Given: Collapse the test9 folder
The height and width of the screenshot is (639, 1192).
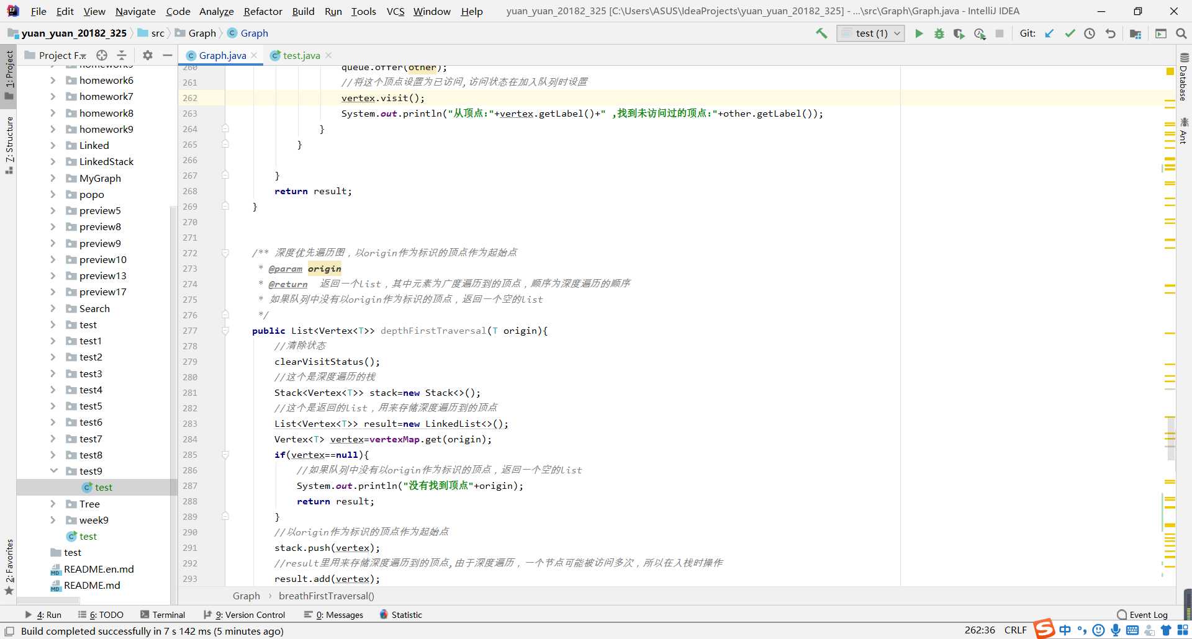Looking at the screenshot, I should (x=53, y=471).
